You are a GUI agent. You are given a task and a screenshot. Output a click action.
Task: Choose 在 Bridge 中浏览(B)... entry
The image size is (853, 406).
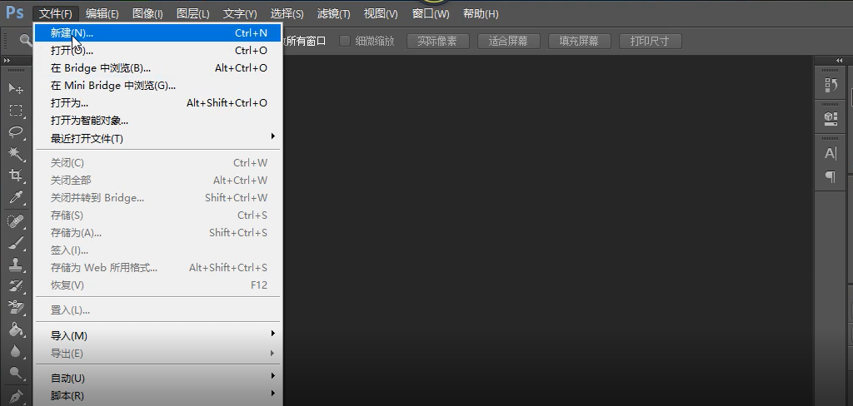point(157,68)
